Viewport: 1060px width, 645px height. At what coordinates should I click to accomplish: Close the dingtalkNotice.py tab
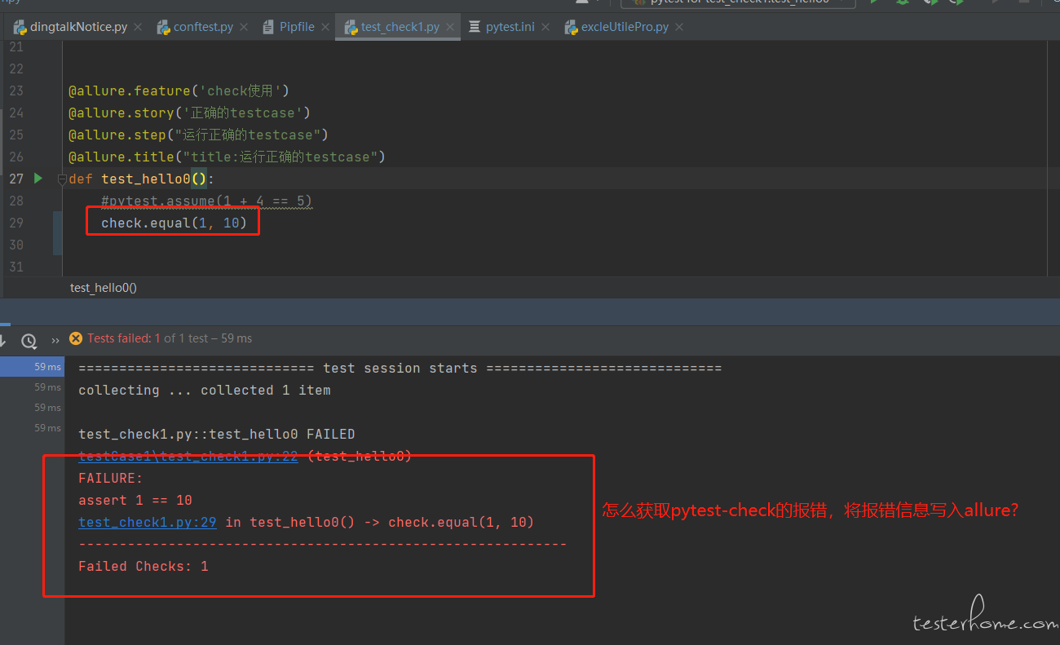point(138,27)
